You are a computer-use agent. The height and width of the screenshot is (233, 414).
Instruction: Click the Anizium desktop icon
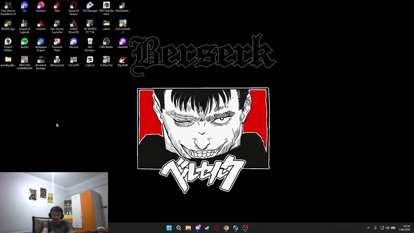pos(41,25)
